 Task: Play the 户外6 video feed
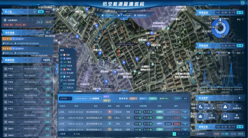click(6, 82)
